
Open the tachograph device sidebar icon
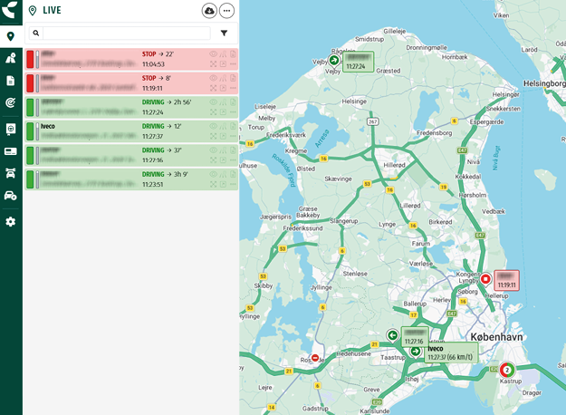click(x=11, y=129)
